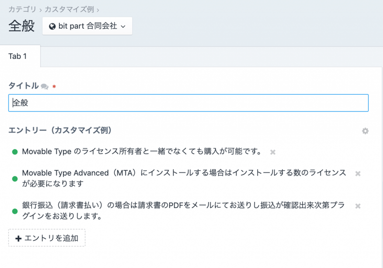Click green status dot of 銀行振込 entry
This screenshot has height=268, width=383.
(15, 211)
